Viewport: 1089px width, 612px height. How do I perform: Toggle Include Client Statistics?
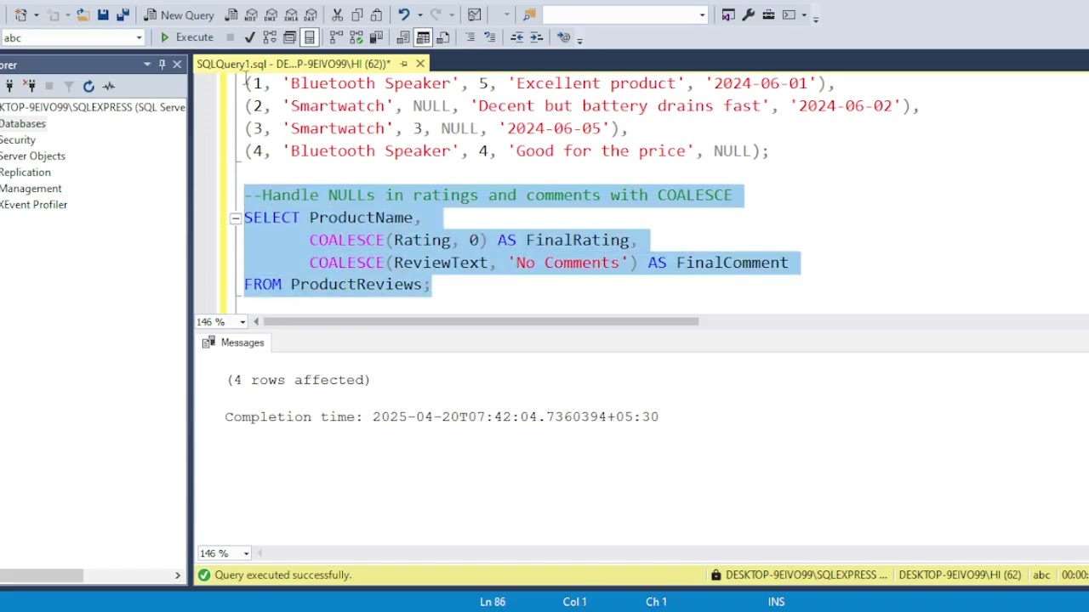click(376, 37)
